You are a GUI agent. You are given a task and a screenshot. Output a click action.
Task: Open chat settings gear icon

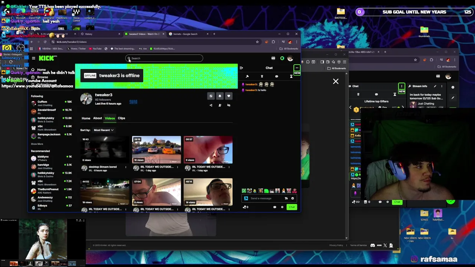pyautogui.click(x=282, y=207)
